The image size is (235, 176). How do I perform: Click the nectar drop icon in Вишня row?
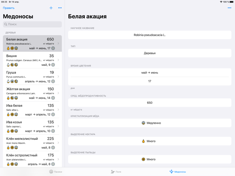click(8, 65)
